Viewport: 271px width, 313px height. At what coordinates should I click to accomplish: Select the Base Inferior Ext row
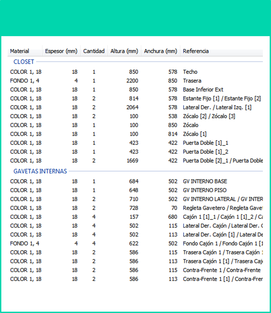tap(135, 90)
